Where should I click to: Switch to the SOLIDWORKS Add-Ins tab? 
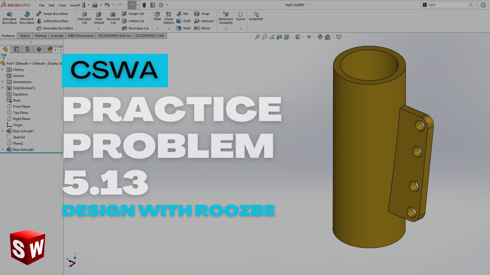[114, 36]
